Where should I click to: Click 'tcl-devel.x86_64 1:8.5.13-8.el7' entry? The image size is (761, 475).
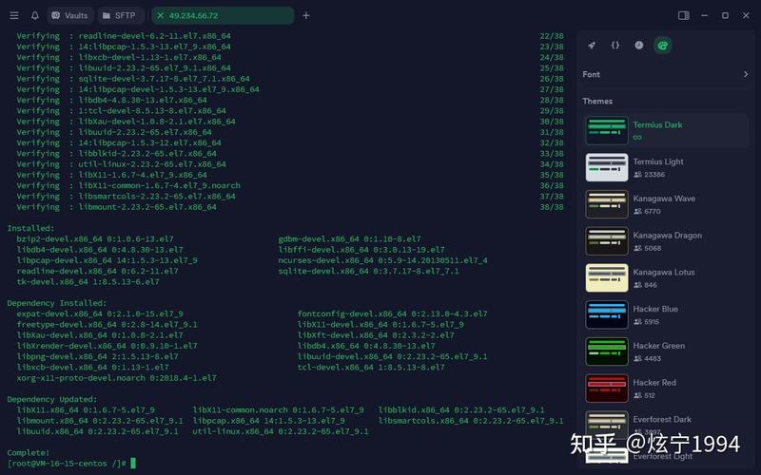coord(371,368)
